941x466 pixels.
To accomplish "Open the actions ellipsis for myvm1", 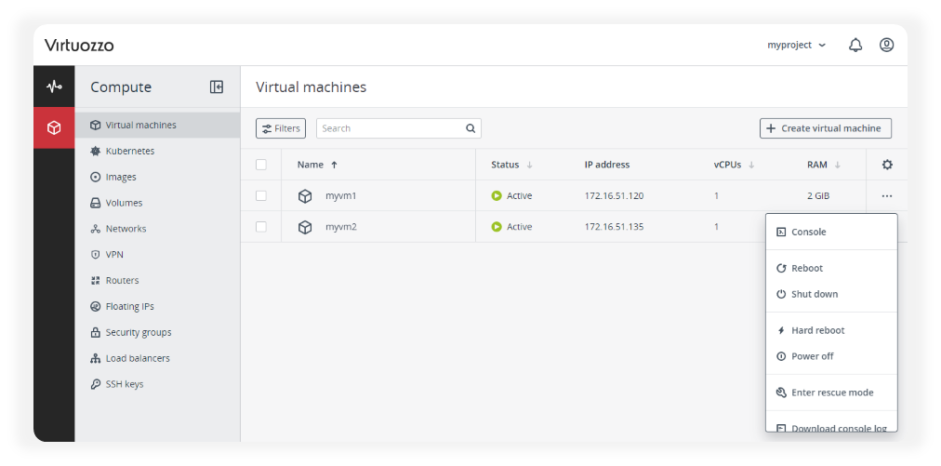I will click(887, 196).
